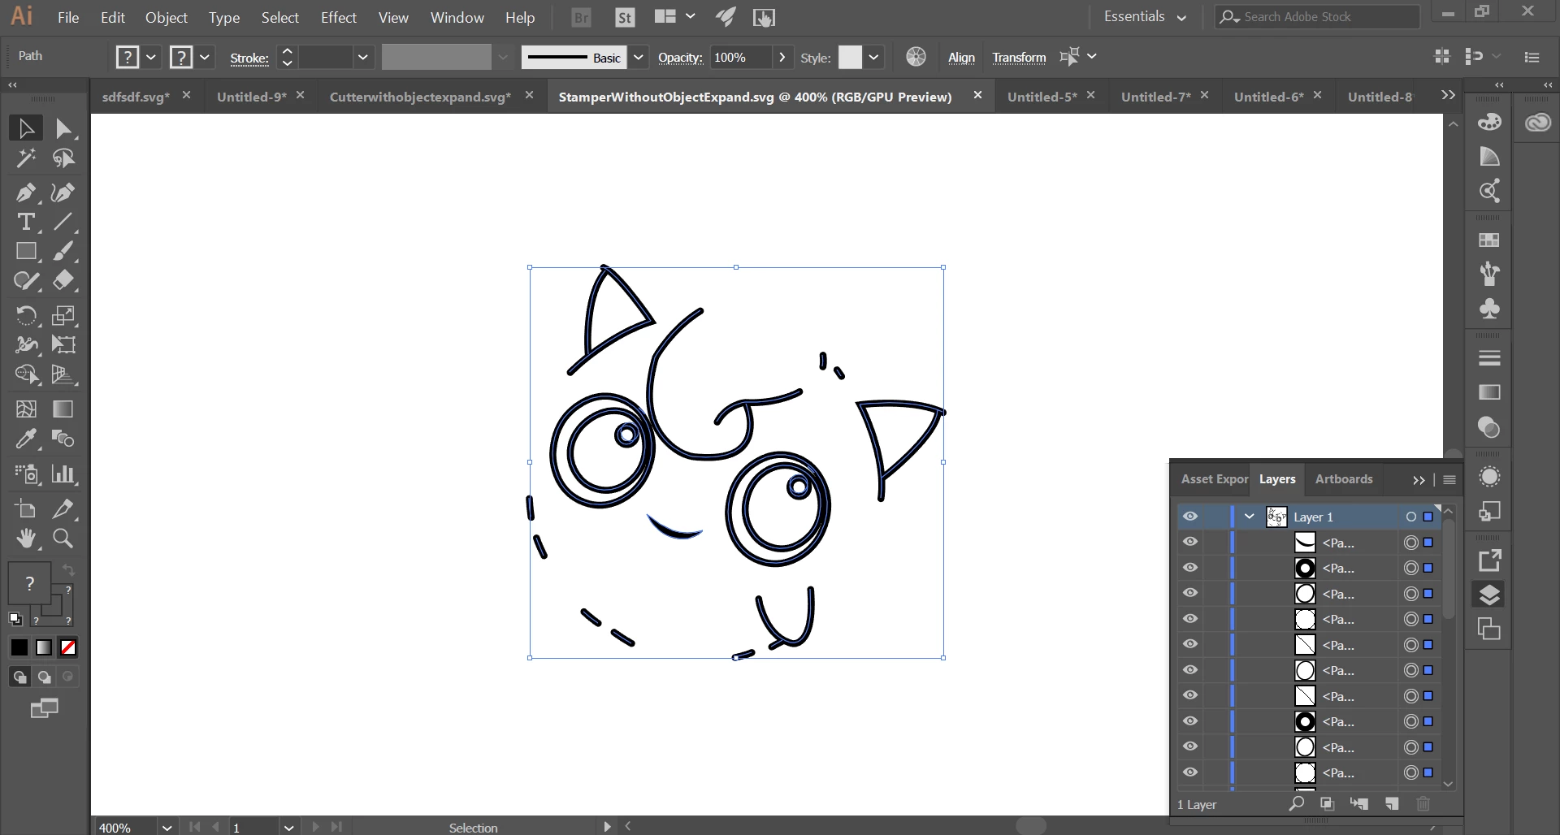Pick the Type tool
The image size is (1560, 835).
coord(26,222)
